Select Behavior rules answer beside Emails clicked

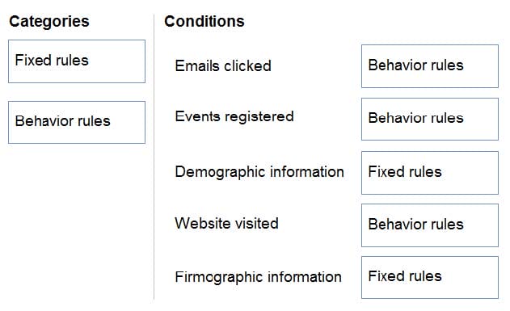(430, 66)
